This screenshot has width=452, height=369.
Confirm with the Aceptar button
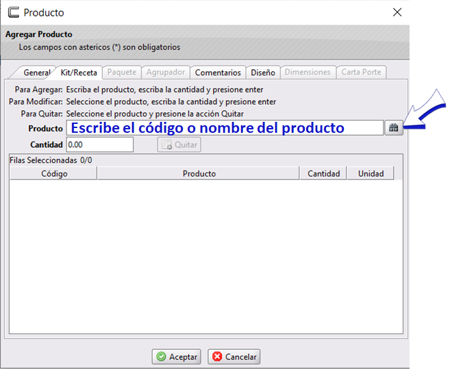(177, 357)
